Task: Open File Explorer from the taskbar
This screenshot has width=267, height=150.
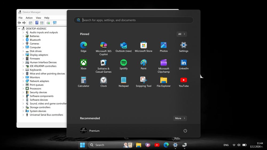Action: pyautogui.click(x=139, y=145)
